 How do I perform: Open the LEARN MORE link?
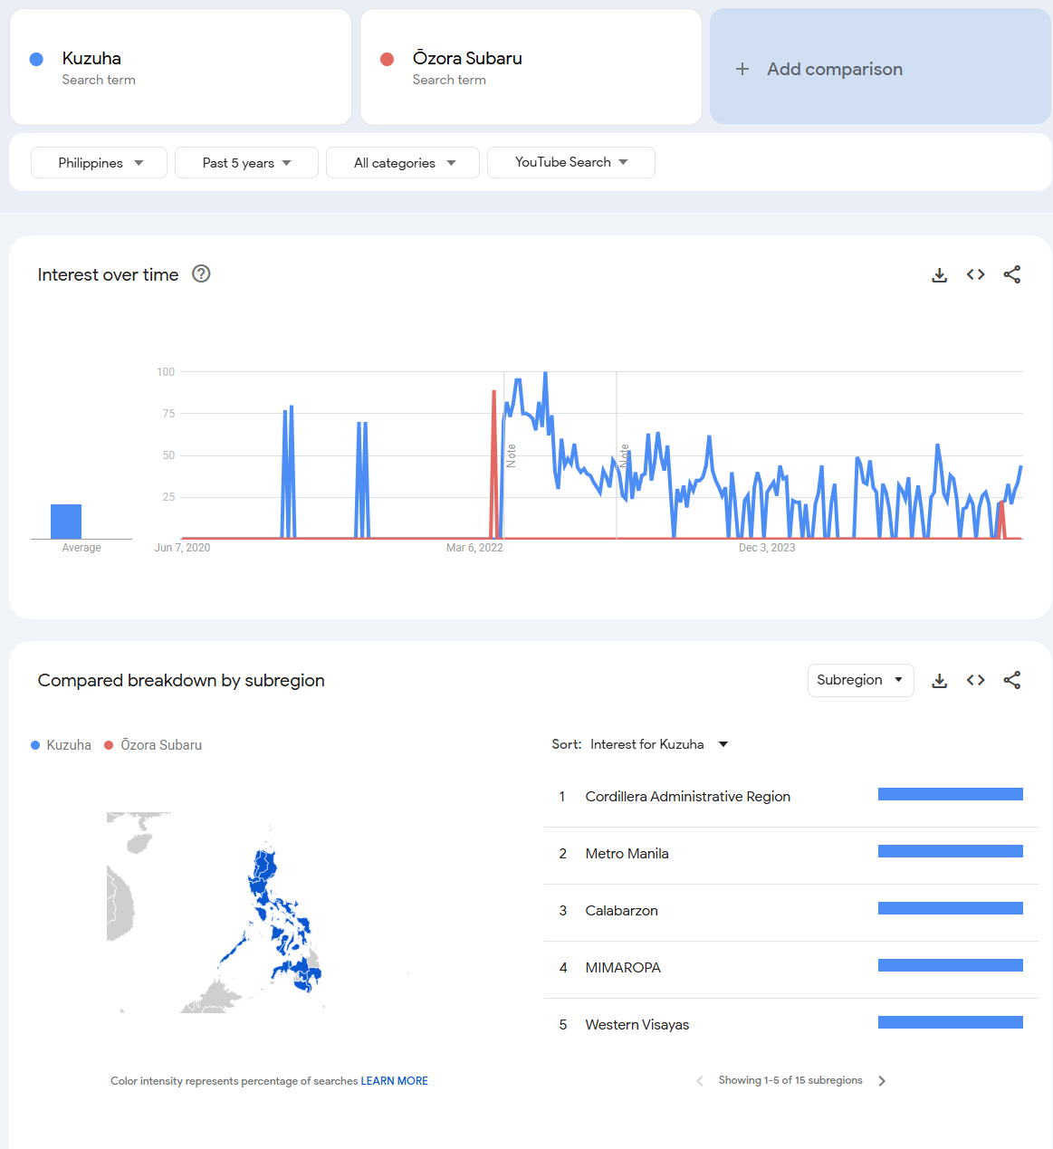[x=394, y=1081]
